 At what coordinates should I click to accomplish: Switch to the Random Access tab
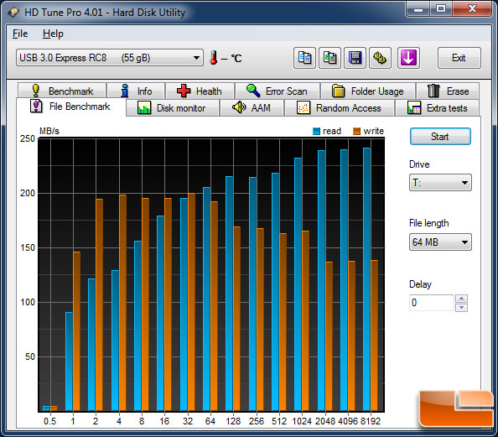[340, 108]
